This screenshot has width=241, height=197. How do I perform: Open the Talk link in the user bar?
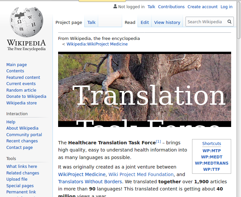151,7
